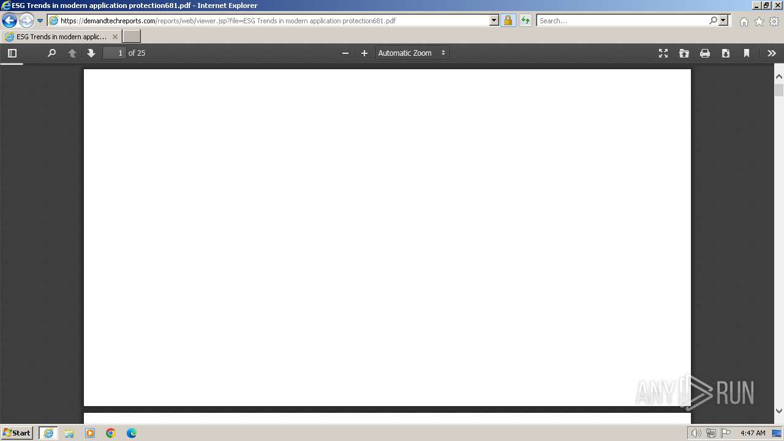The image size is (784, 441).
Task: Open the Home page icon
Action: click(x=744, y=21)
